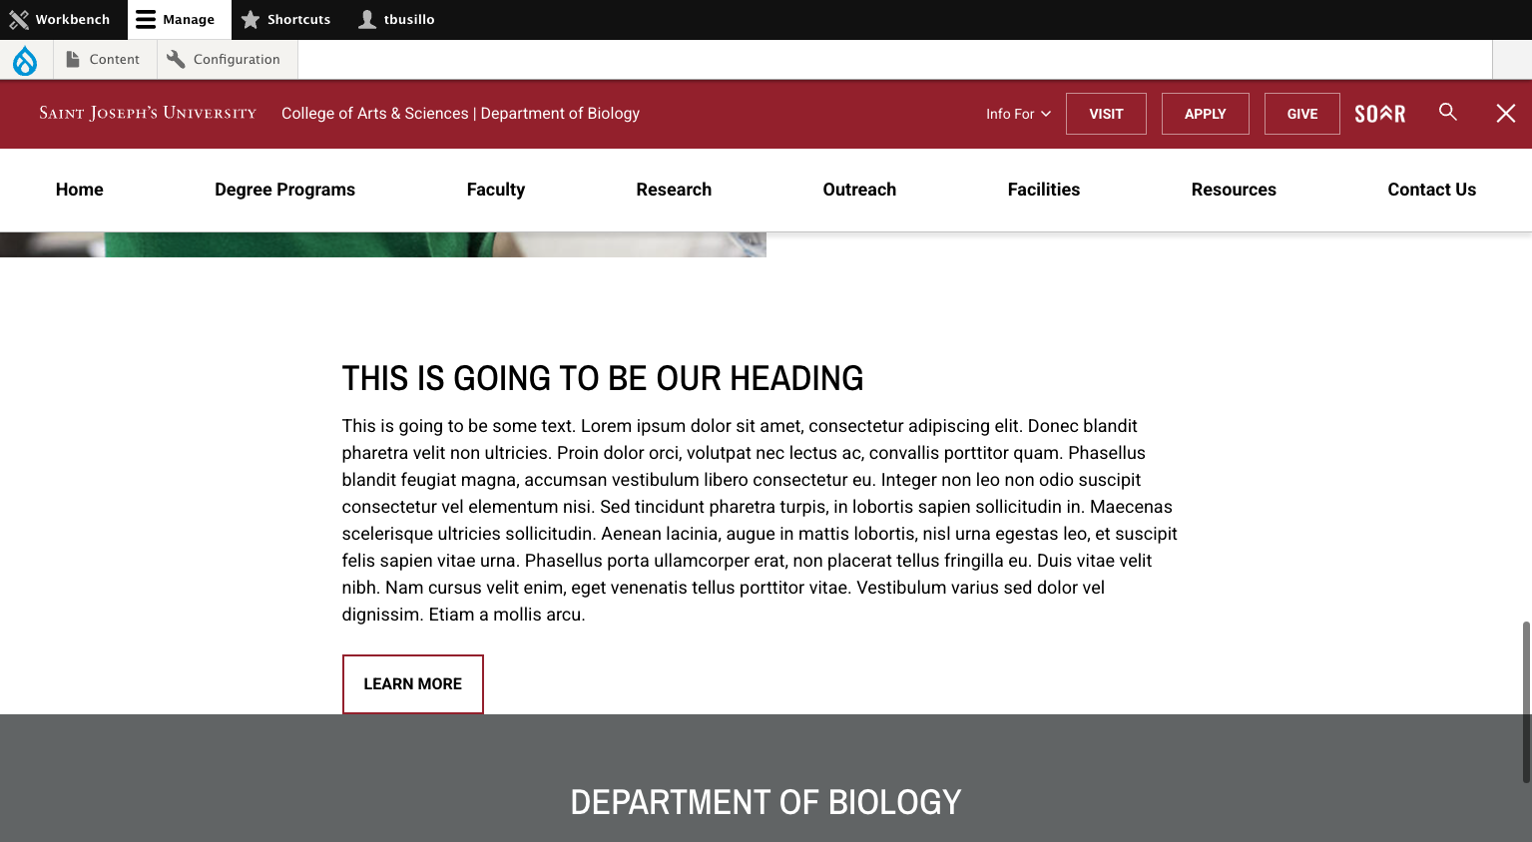Click the Drupal drop logo icon

[25, 60]
